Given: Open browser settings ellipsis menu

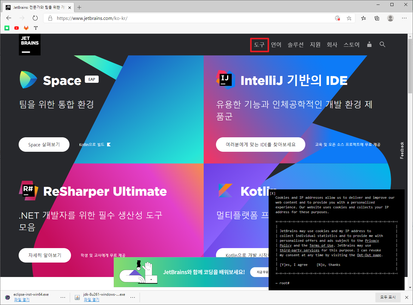Looking at the screenshot, I should coord(404,18).
